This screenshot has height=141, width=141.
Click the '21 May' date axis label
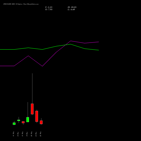(x=36, y=134)
